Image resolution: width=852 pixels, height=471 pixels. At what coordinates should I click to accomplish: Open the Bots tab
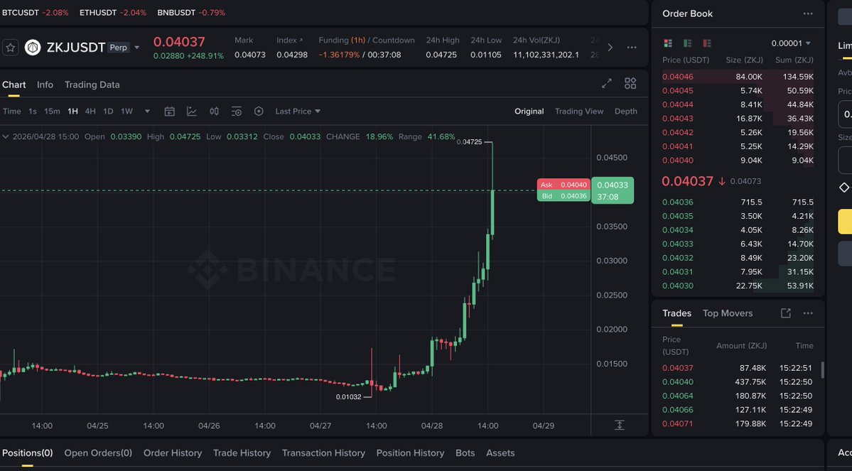click(465, 453)
